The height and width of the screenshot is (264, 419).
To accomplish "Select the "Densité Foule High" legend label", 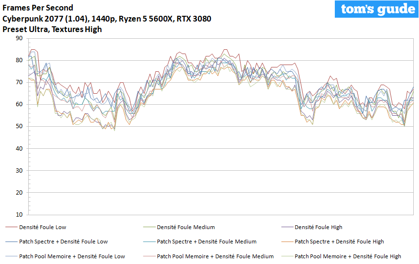I will 318,227.
